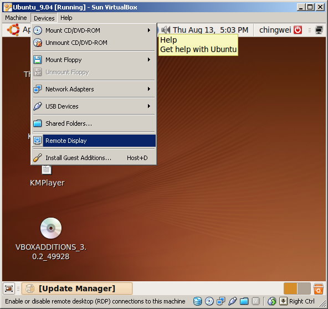
Task: Open the volume control speaker icon
Action: coord(166,30)
